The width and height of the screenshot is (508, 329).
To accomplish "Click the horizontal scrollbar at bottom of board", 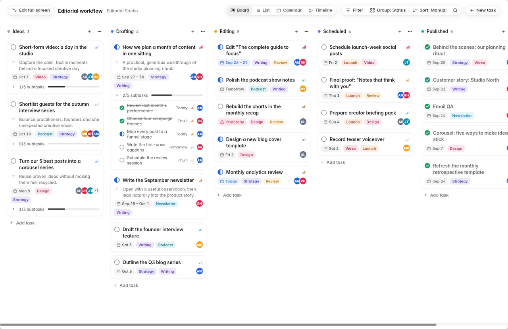I will (x=218, y=325).
